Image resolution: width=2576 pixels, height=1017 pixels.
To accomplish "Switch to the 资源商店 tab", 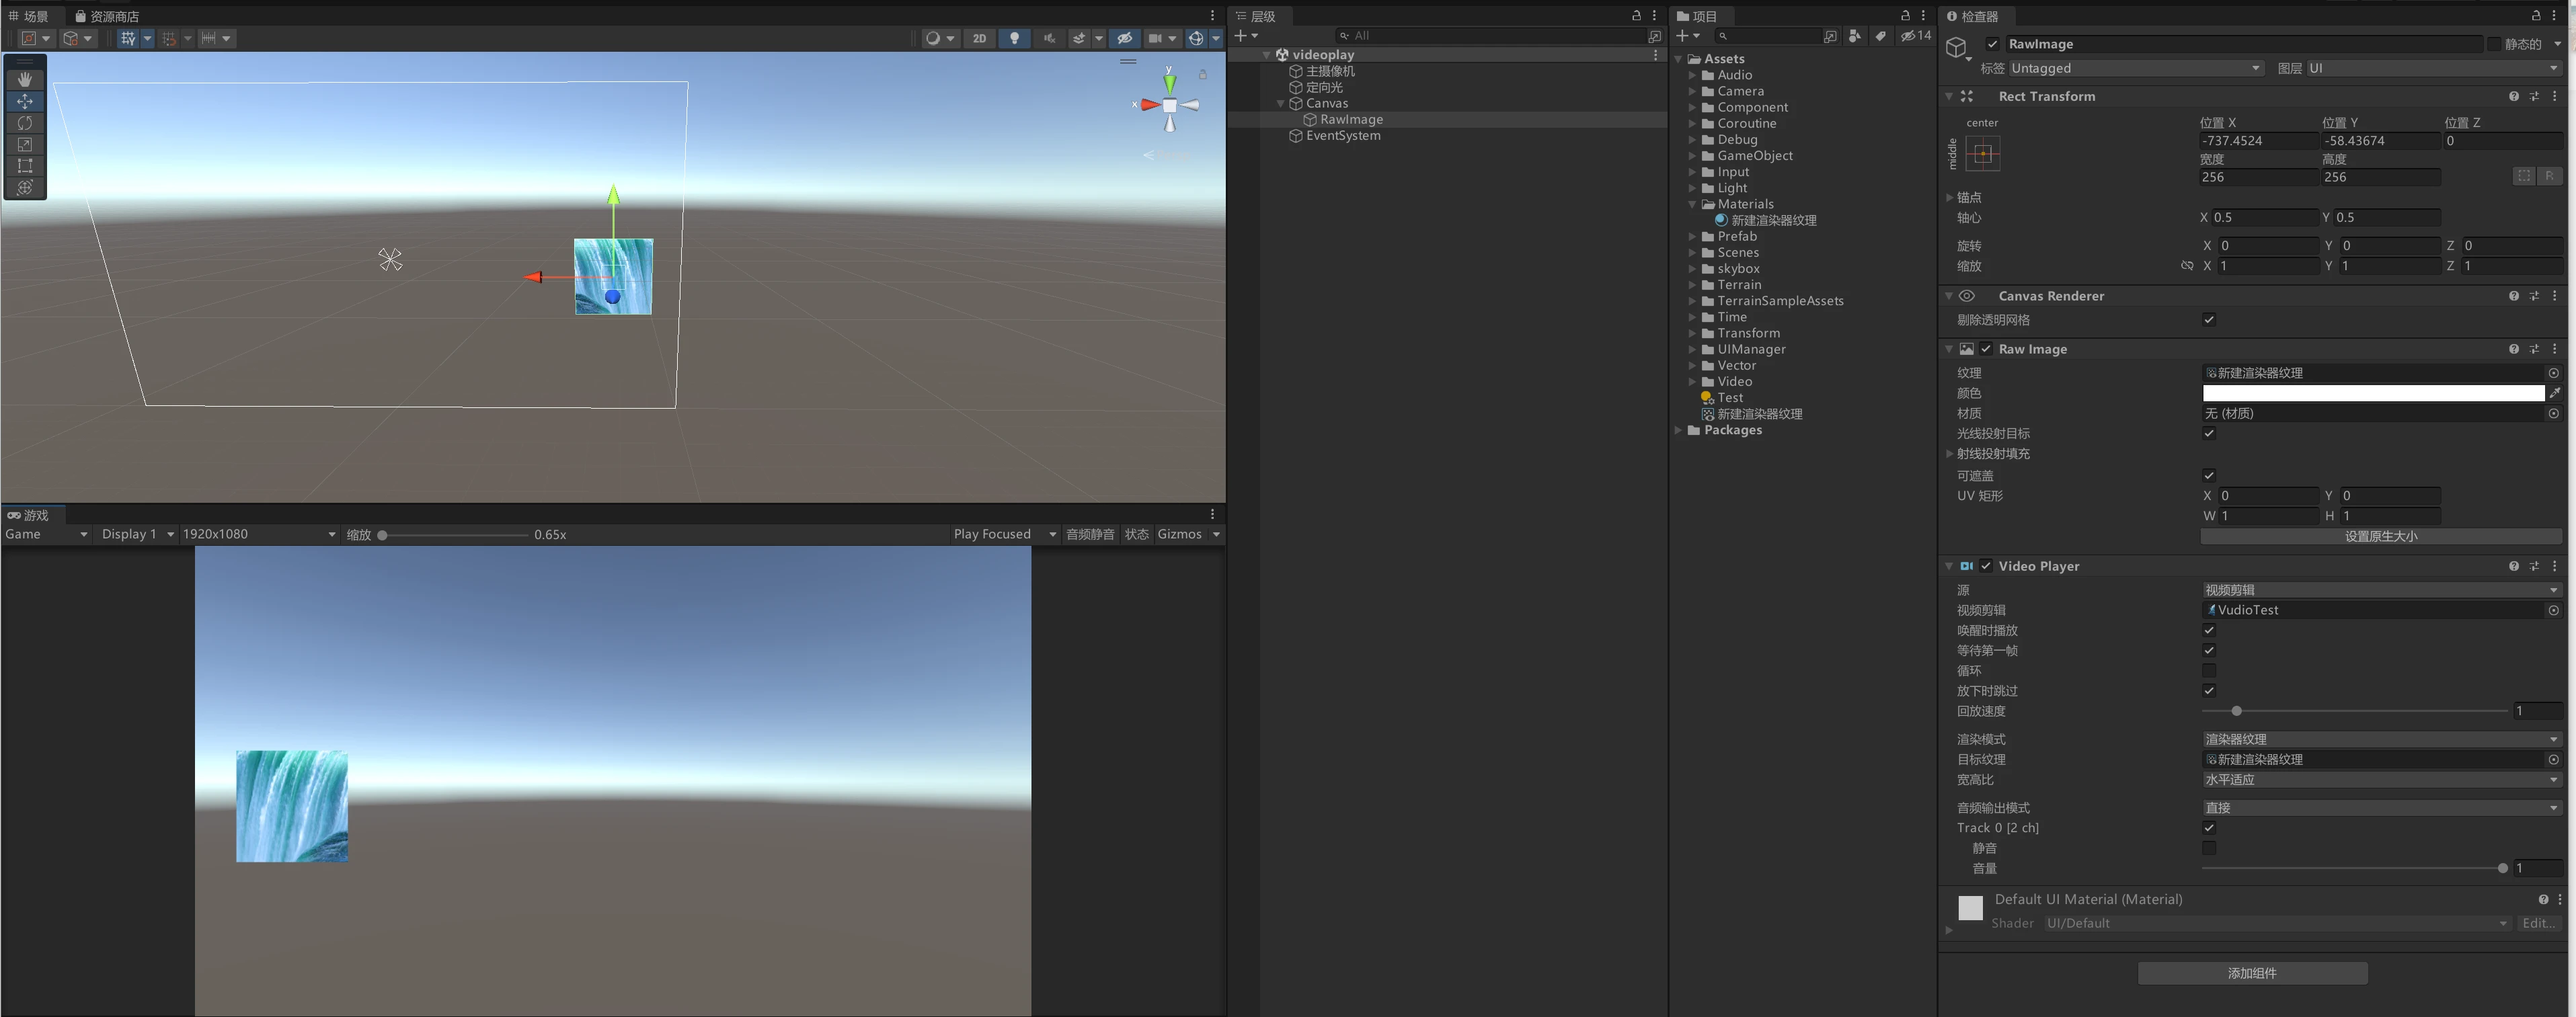I will click(x=107, y=16).
